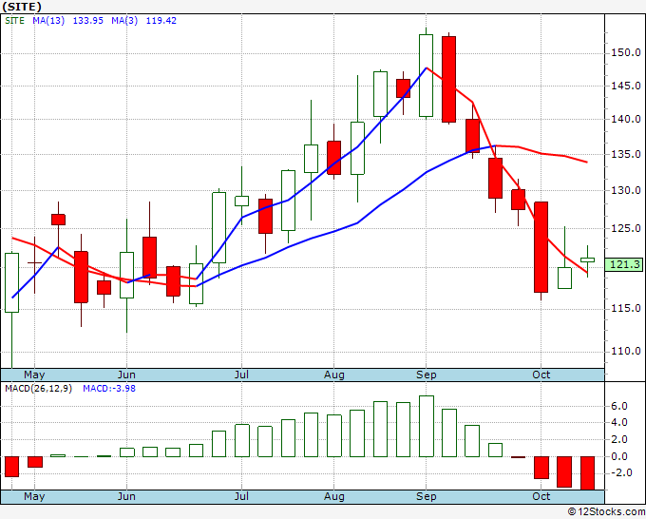The image size is (646, 519).
Task: Select the MA(3) value 119.42
Action: click(161, 21)
